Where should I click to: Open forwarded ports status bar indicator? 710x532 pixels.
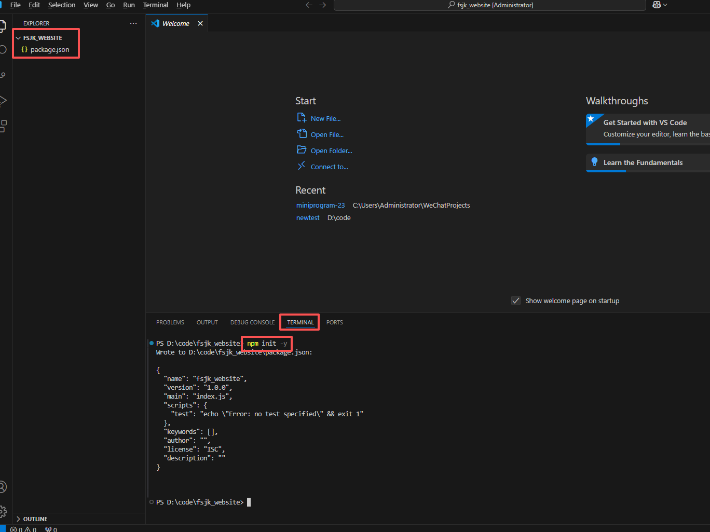click(51, 529)
